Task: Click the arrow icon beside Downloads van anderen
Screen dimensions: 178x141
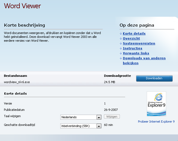Action: click(121, 58)
